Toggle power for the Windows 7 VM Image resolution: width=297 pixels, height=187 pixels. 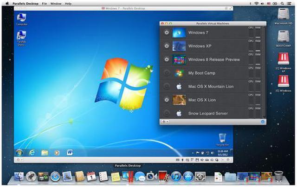(167, 32)
